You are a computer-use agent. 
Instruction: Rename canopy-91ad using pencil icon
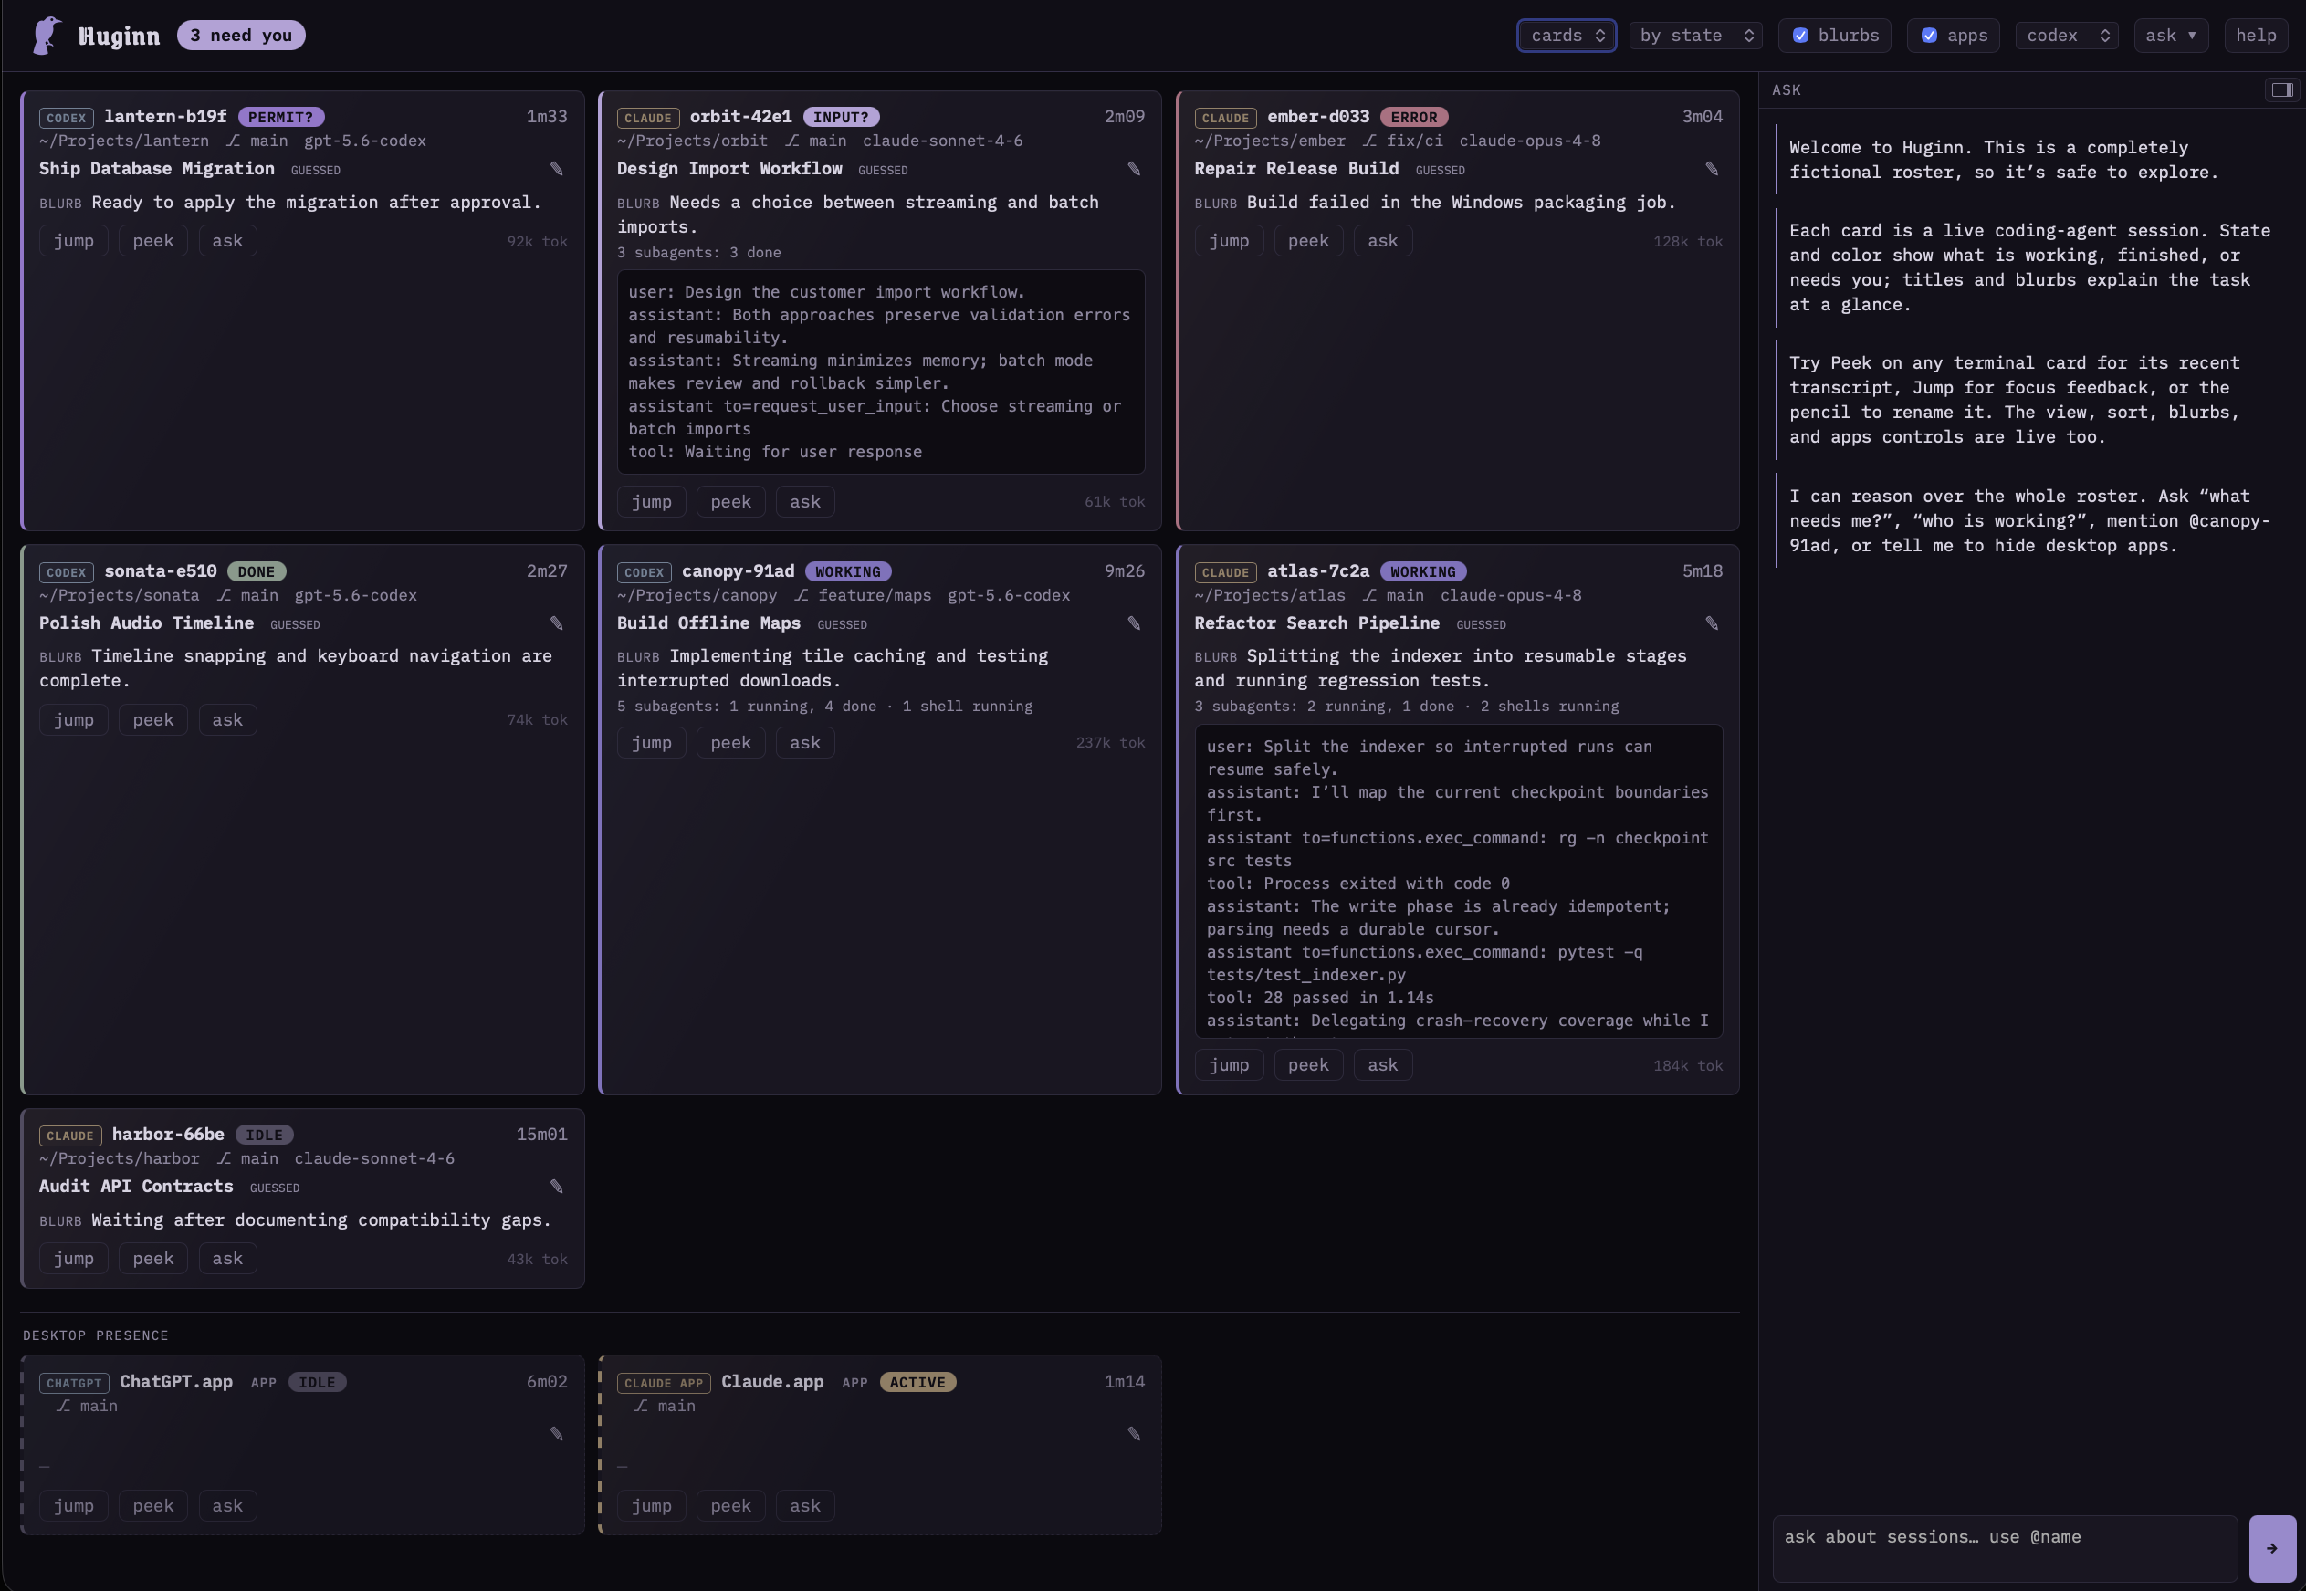tap(1134, 623)
